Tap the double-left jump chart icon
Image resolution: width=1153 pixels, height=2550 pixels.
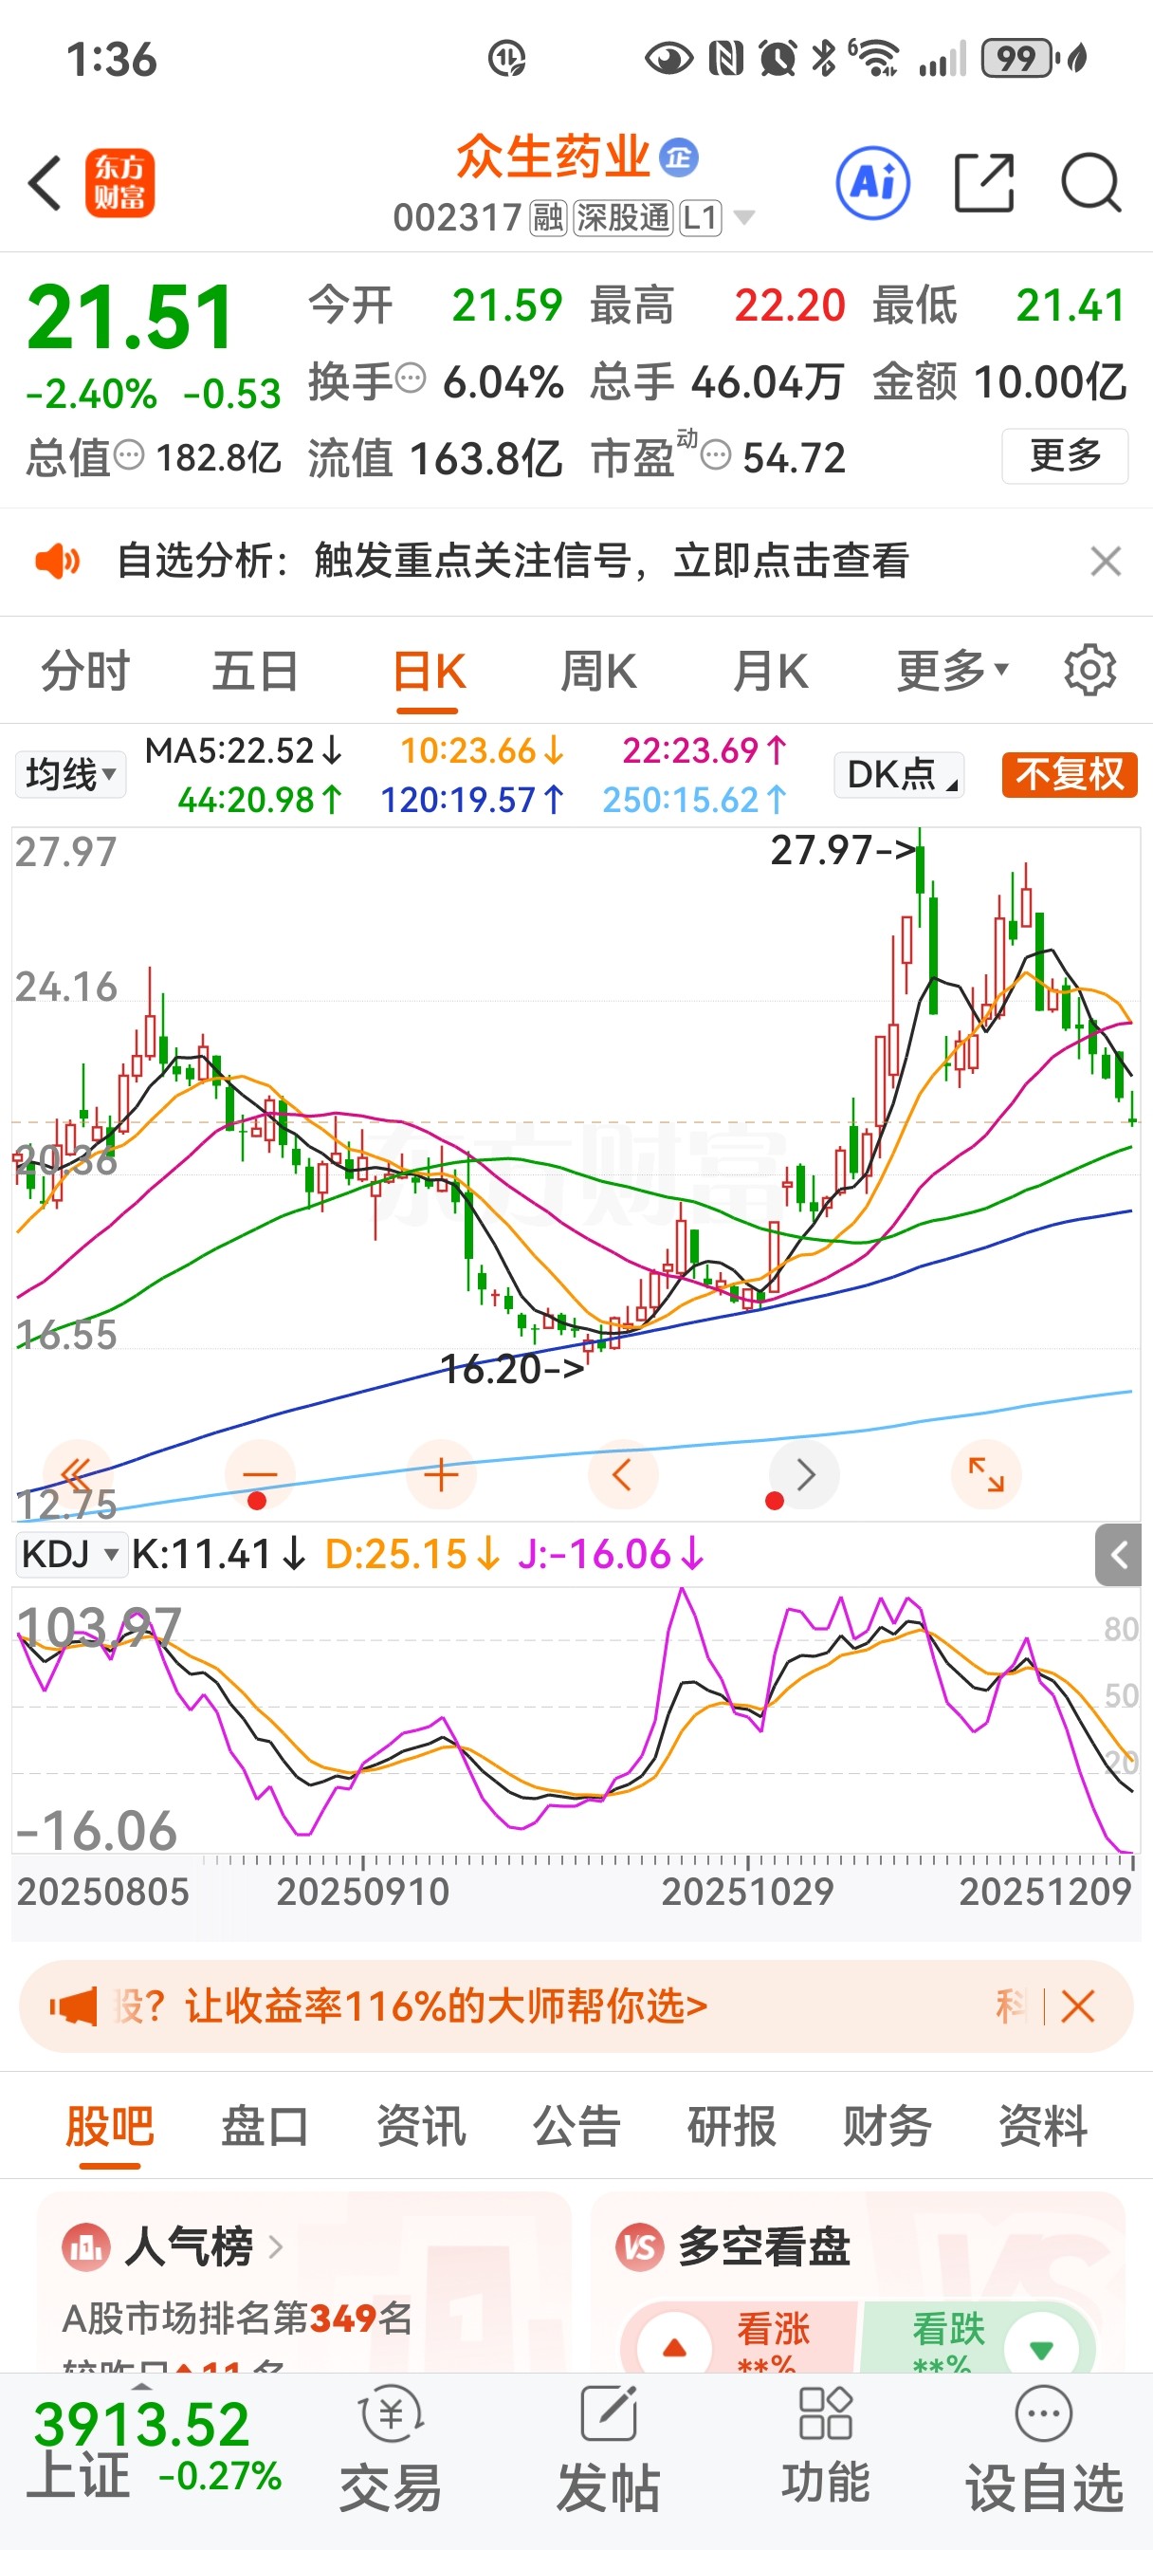click(x=77, y=1475)
